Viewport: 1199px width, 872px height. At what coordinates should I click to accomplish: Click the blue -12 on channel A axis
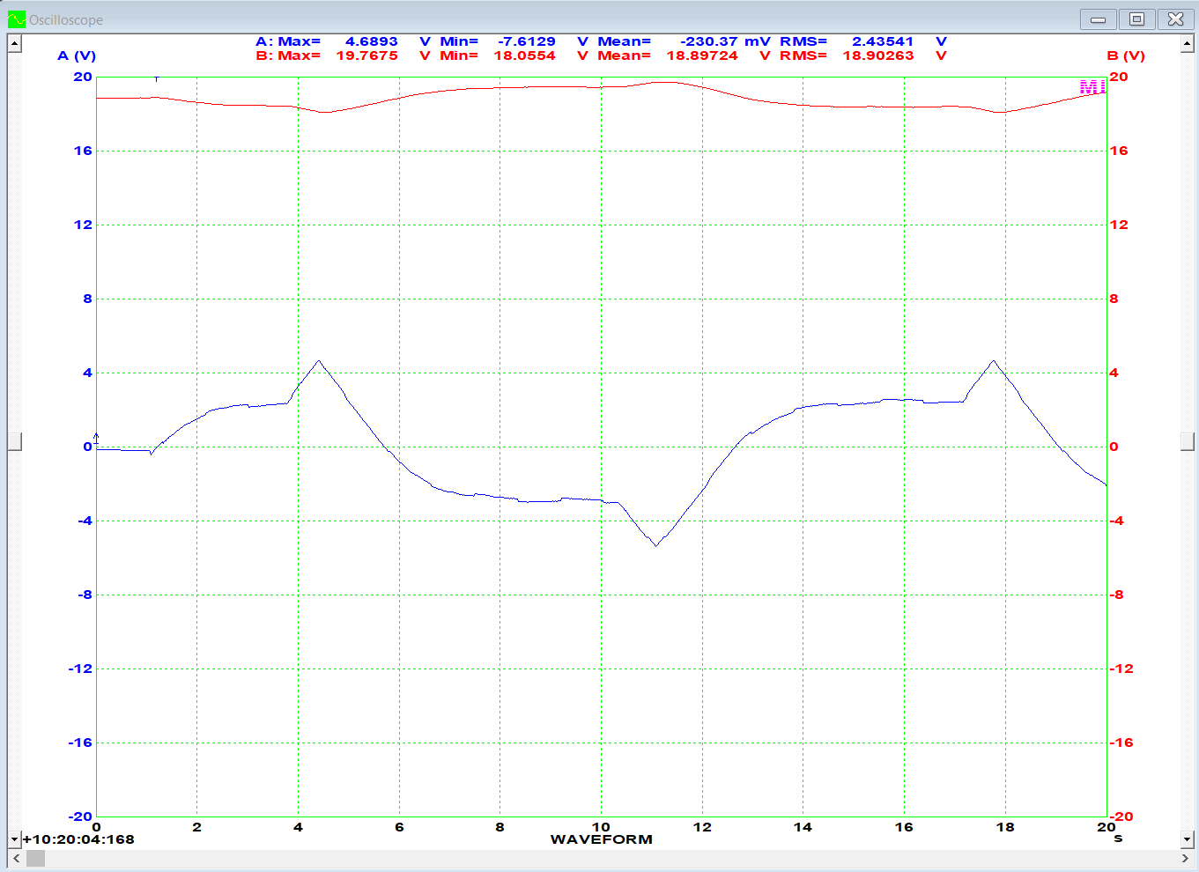80,669
